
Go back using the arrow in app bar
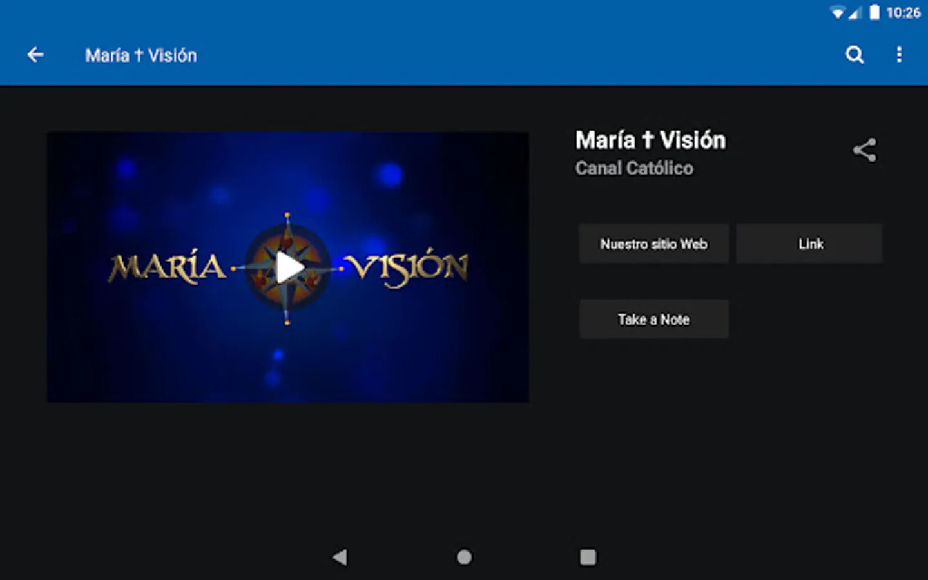click(x=35, y=55)
